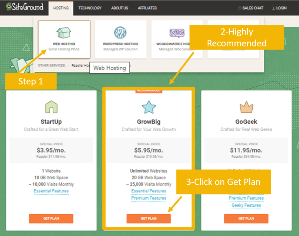Click 'Regular $34.95/mo.' under GoGeek
The image size is (299, 236).
(246, 156)
